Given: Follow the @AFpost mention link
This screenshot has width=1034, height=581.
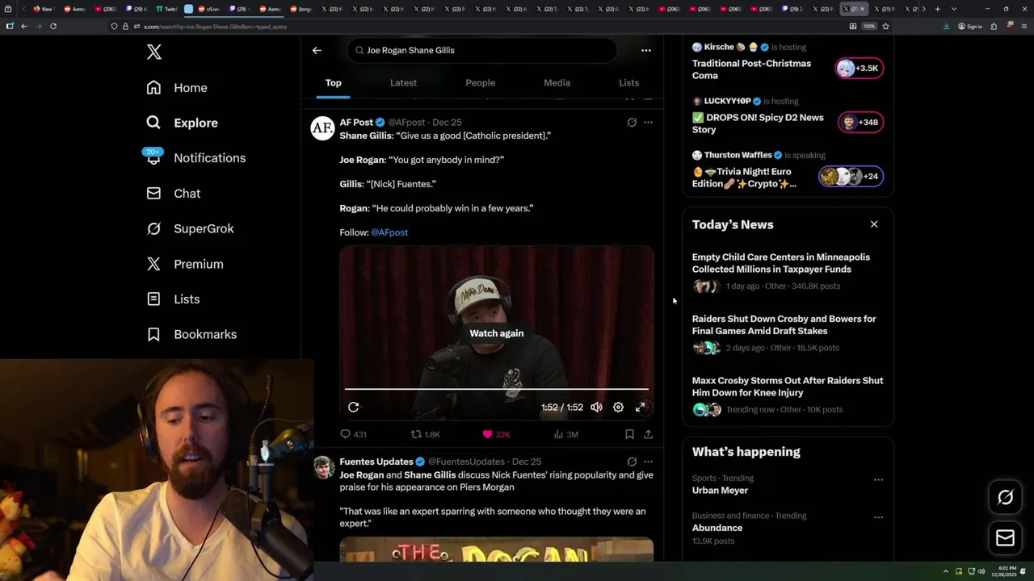Looking at the screenshot, I should tap(389, 232).
